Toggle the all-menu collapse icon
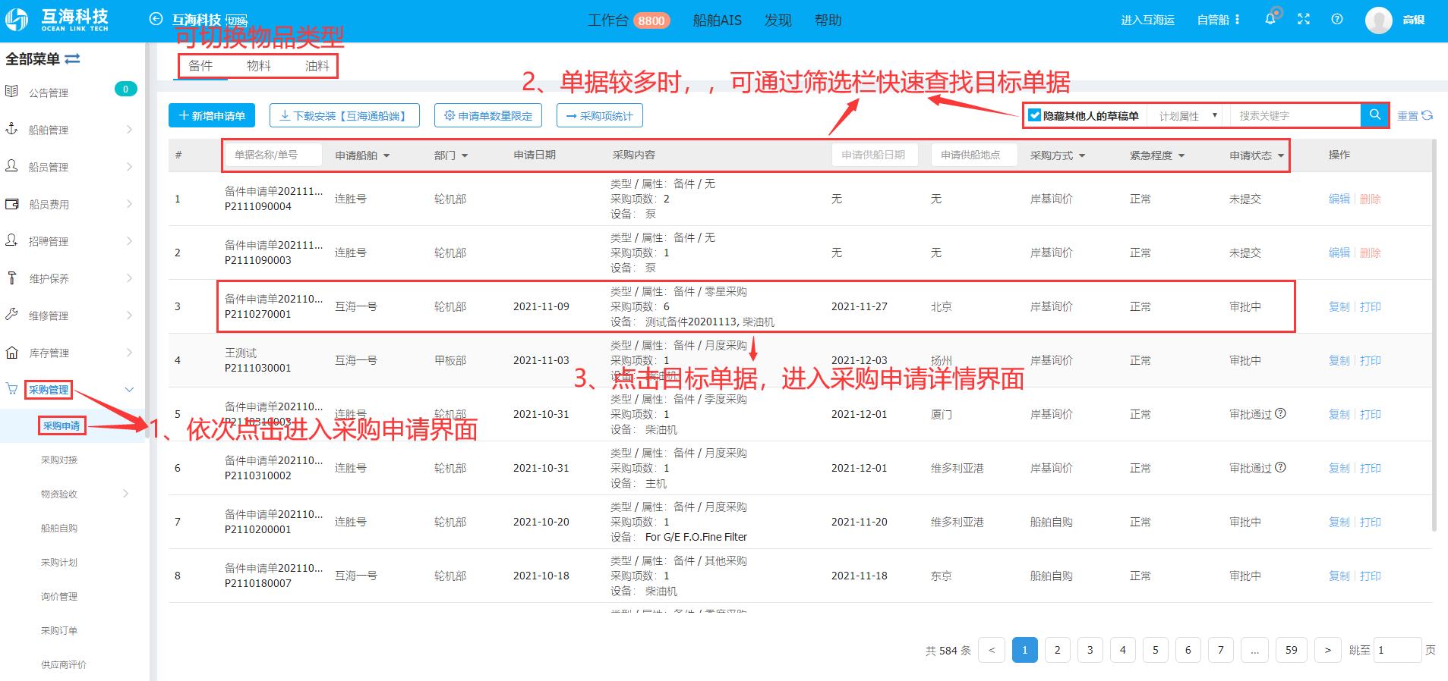The width and height of the screenshot is (1448, 681). [72, 59]
